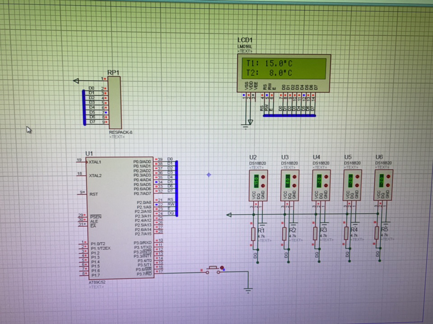433x324 pixels.
Task: Click the RS wire label at pin 21
Action: pos(170,199)
